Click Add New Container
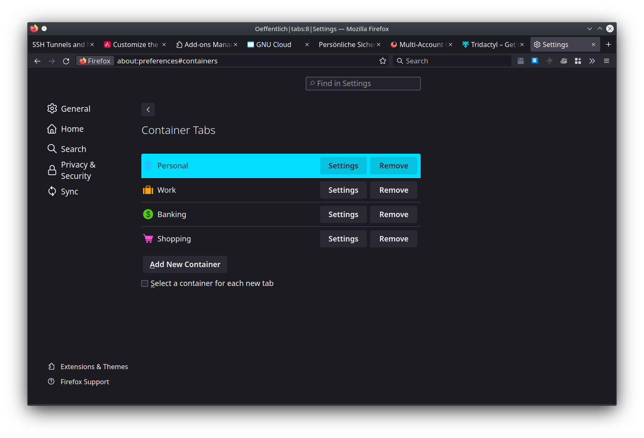Image resolution: width=644 pixels, height=438 pixels. click(x=185, y=264)
